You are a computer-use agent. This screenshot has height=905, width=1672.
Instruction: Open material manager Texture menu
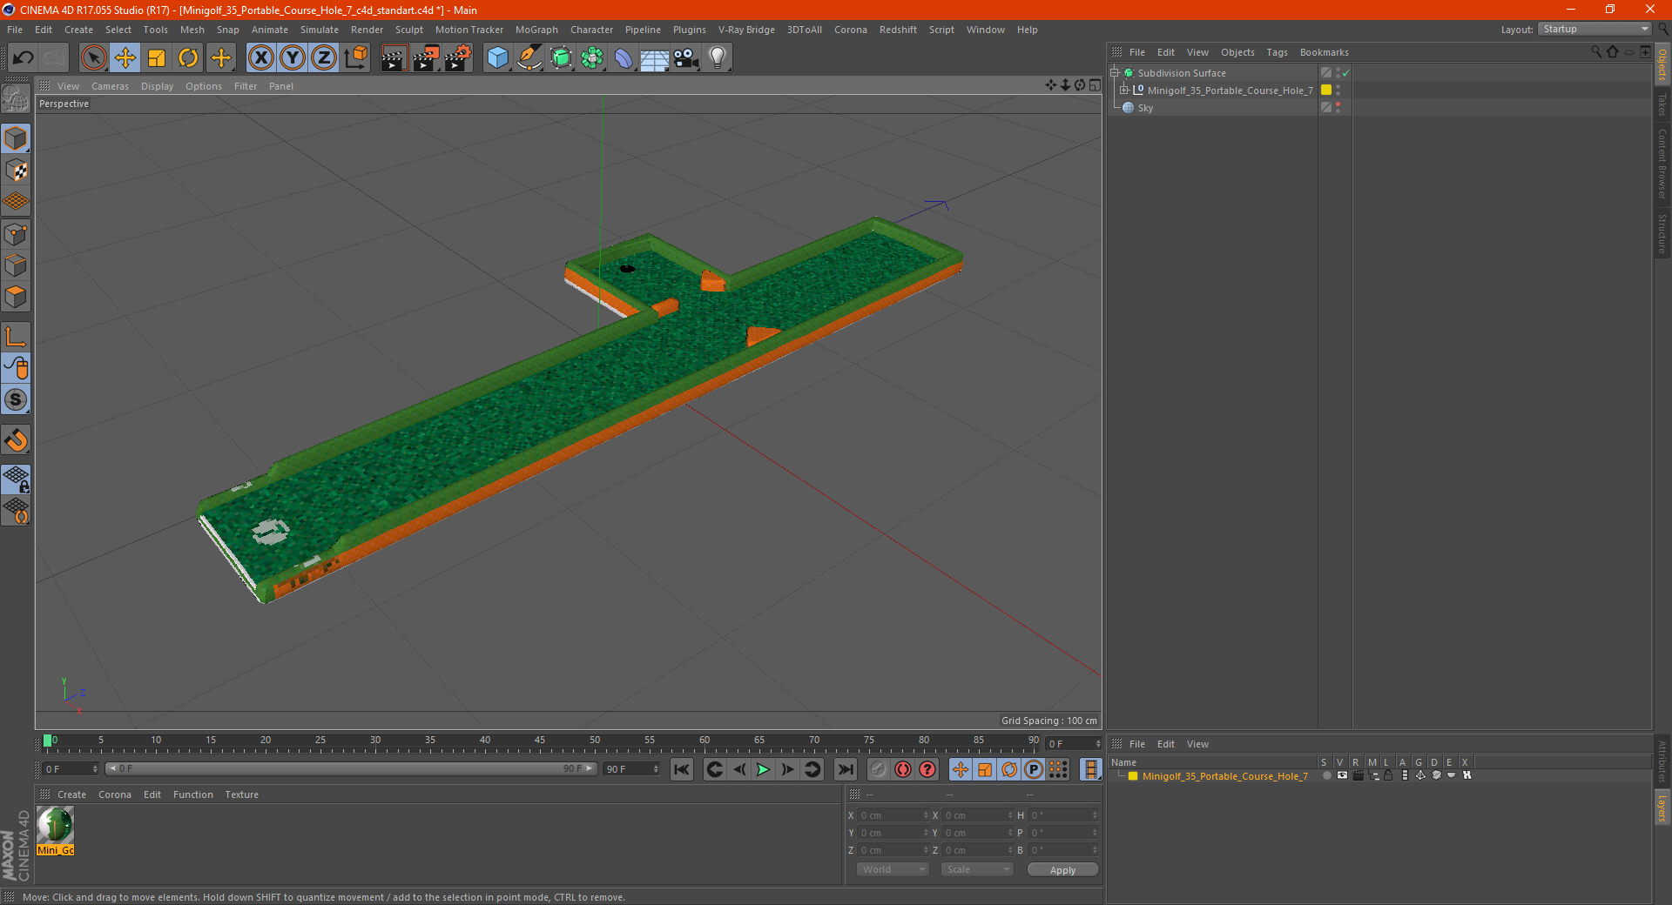(241, 794)
